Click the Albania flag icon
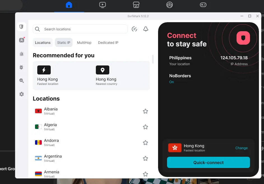This screenshot has width=264, height=184. [x=38, y=111]
